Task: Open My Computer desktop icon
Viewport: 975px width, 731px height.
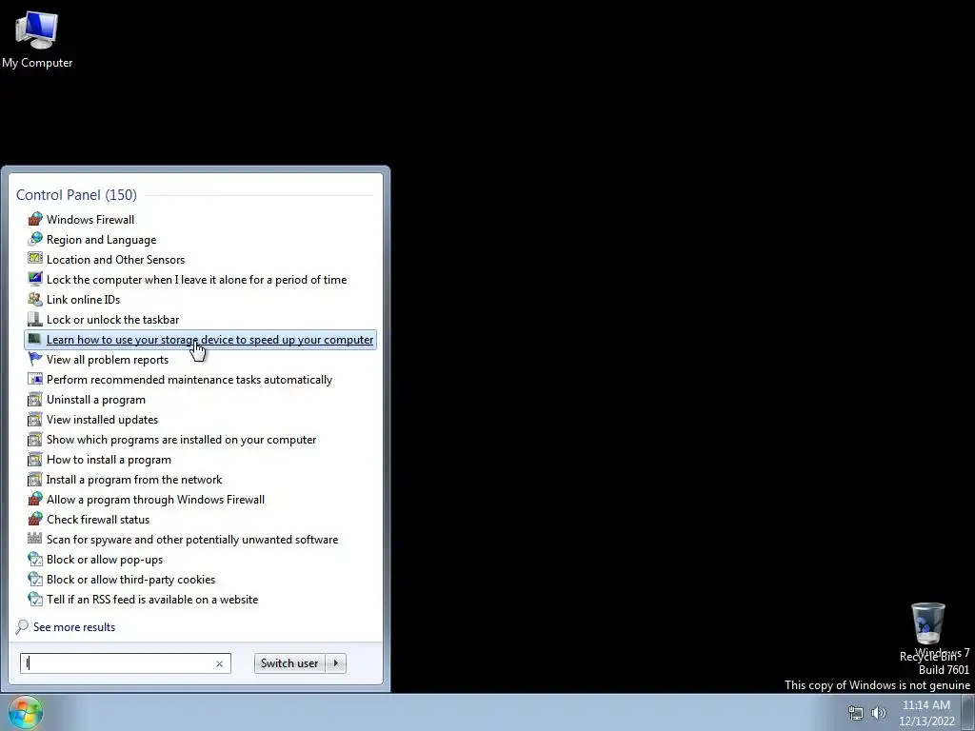Action: click(37, 39)
